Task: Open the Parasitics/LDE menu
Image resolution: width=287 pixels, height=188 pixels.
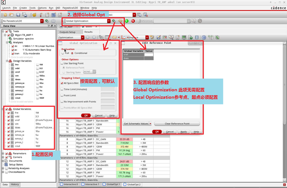Action: (x=70, y=8)
